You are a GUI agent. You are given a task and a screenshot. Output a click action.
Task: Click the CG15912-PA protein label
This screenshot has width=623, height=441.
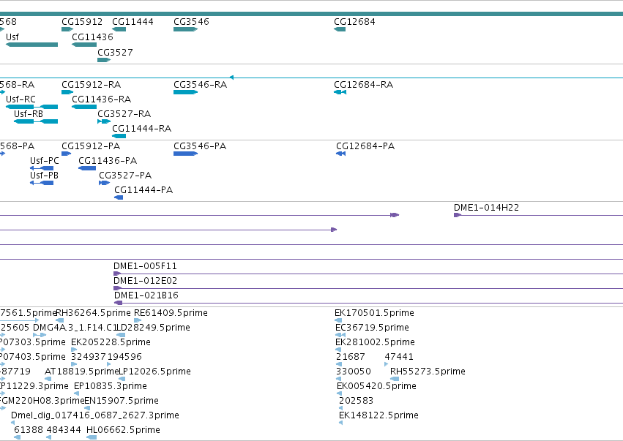[x=91, y=146]
